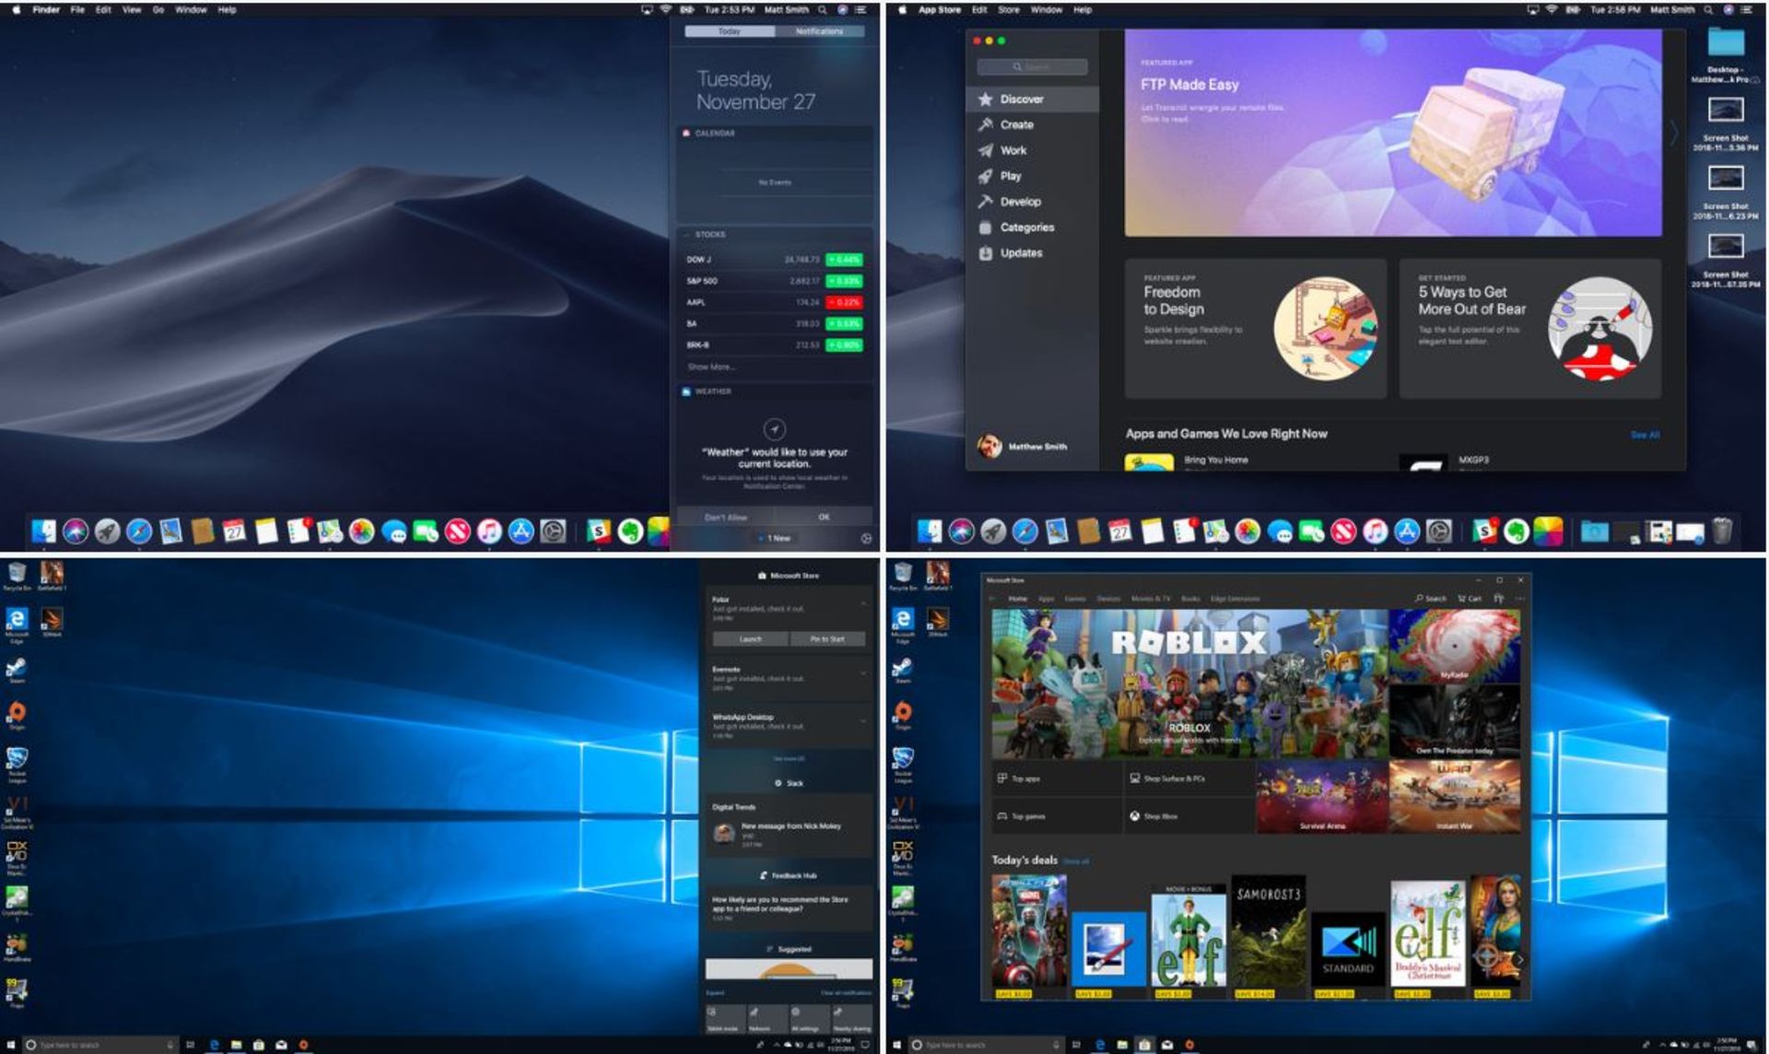Select the Today tab in Notification Center
Screen dimensions: 1769x1054
[730, 31]
